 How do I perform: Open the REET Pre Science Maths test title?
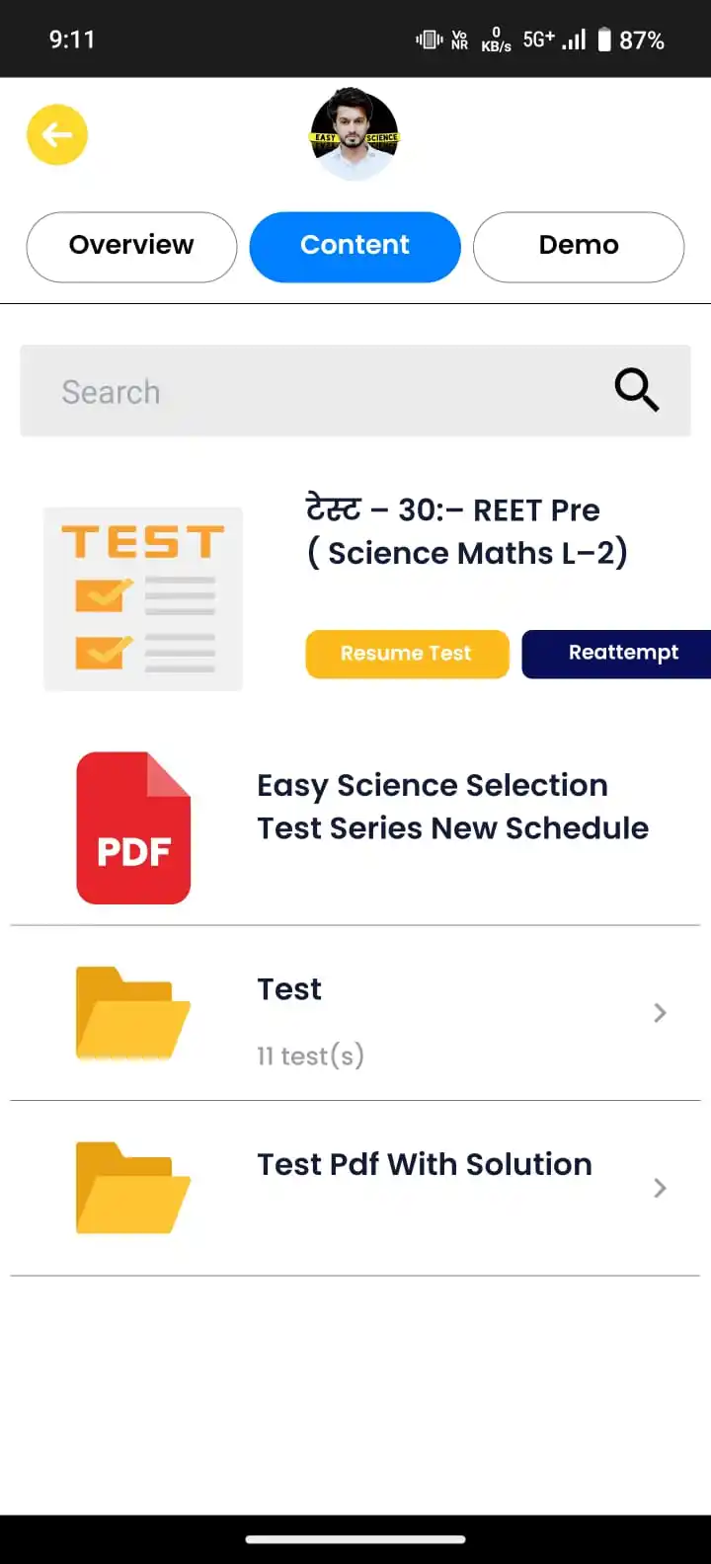coord(466,531)
